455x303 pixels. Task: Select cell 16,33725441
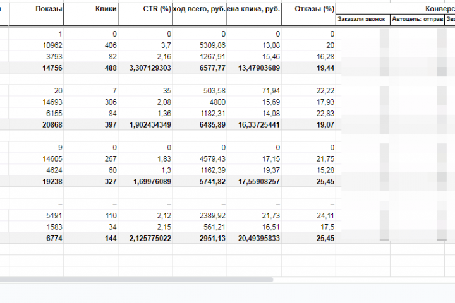pyautogui.click(x=254, y=125)
